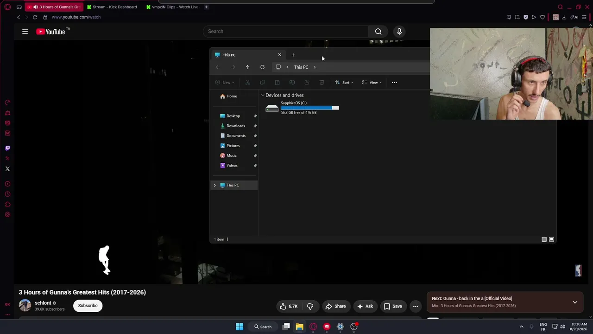Select the 3 Hours of Gunna's tab
The width and height of the screenshot is (593, 334).
pos(55,7)
